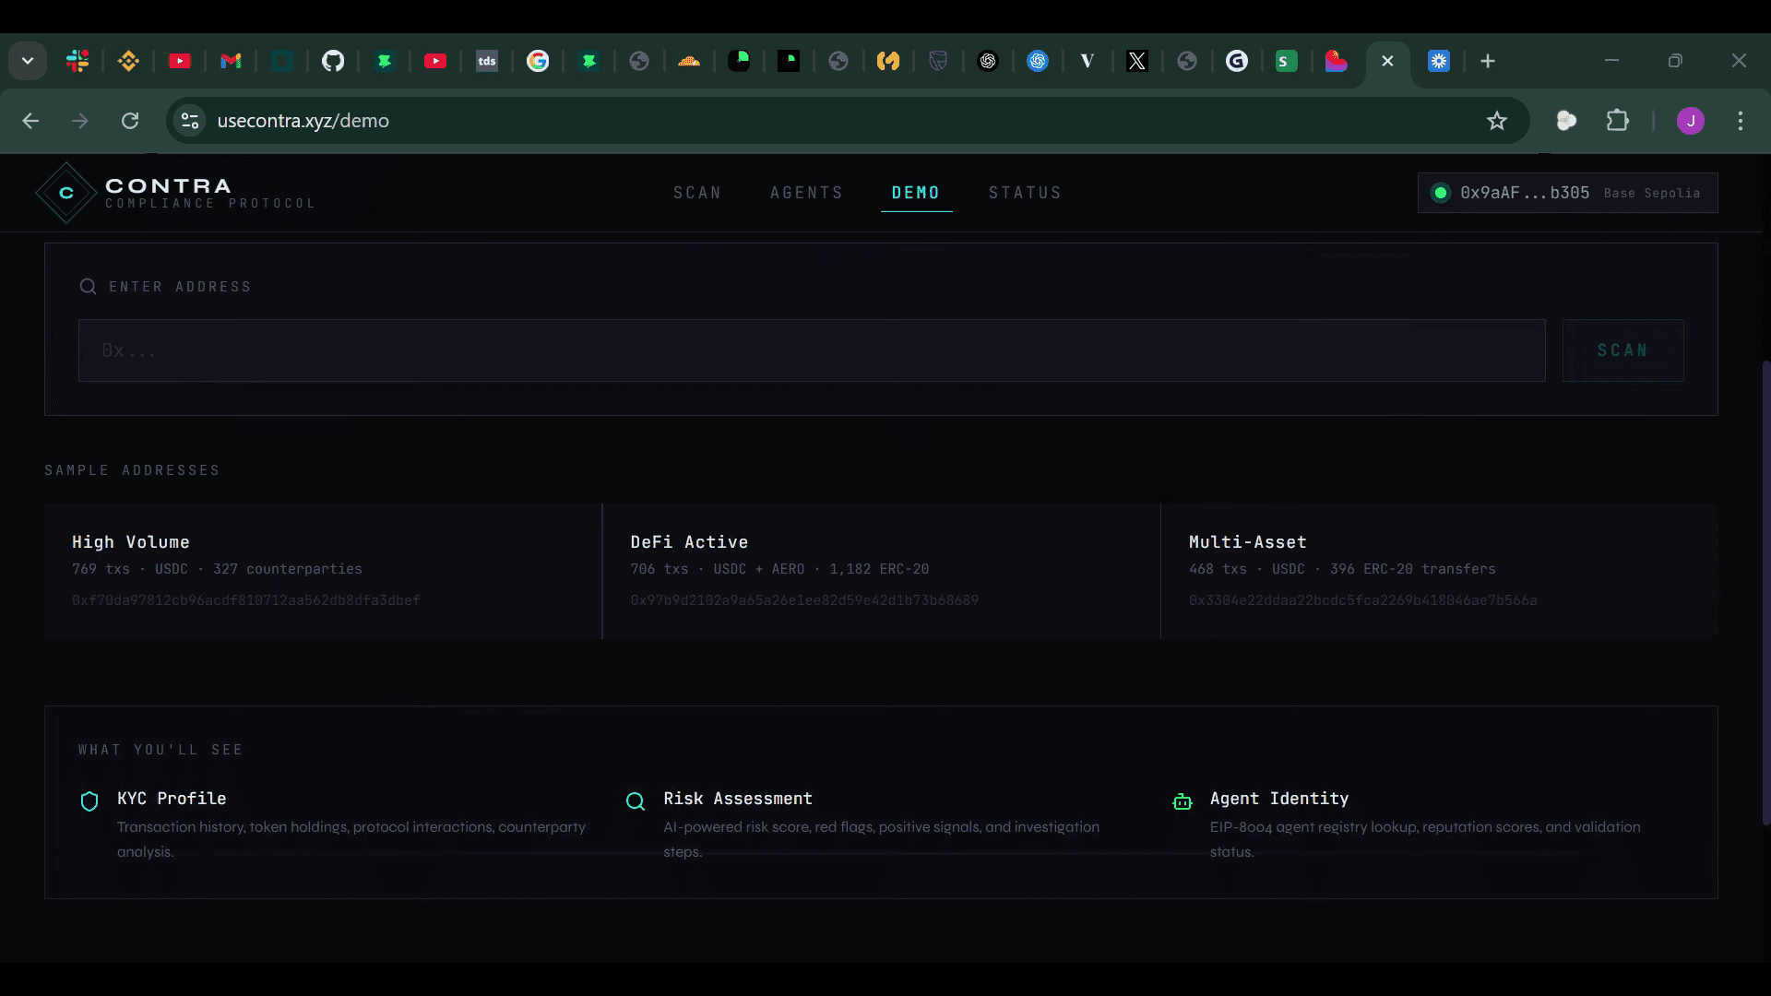Open the yellow curly icon tab

click(888, 61)
